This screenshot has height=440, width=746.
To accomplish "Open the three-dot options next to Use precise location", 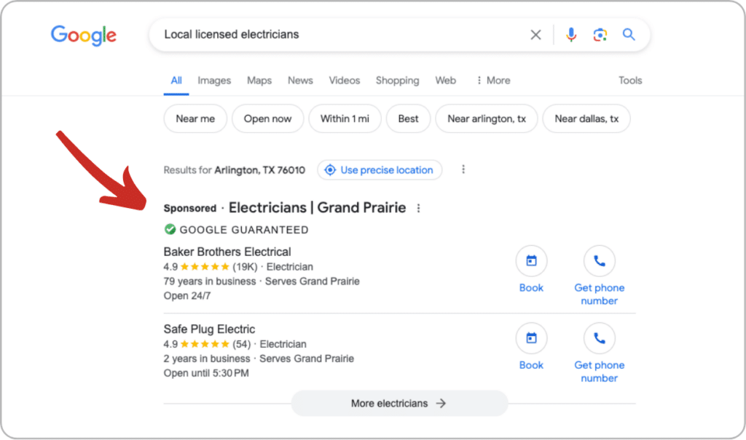I will pos(463,169).
